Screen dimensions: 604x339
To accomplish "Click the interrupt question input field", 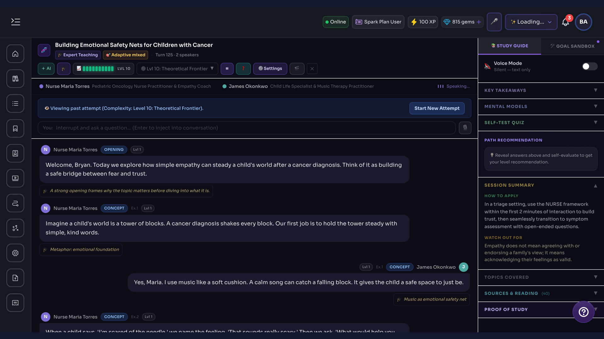I will click(247, 128).
